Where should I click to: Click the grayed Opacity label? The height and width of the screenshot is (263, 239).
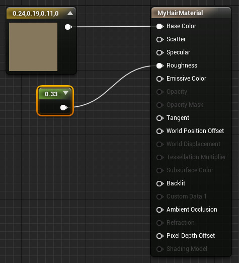click(x=177, y=92)
